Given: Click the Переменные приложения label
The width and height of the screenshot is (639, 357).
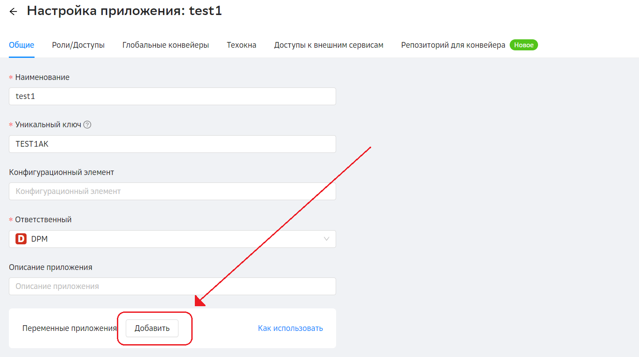Looking at the screenshot, I should click(x=70, y=328).
